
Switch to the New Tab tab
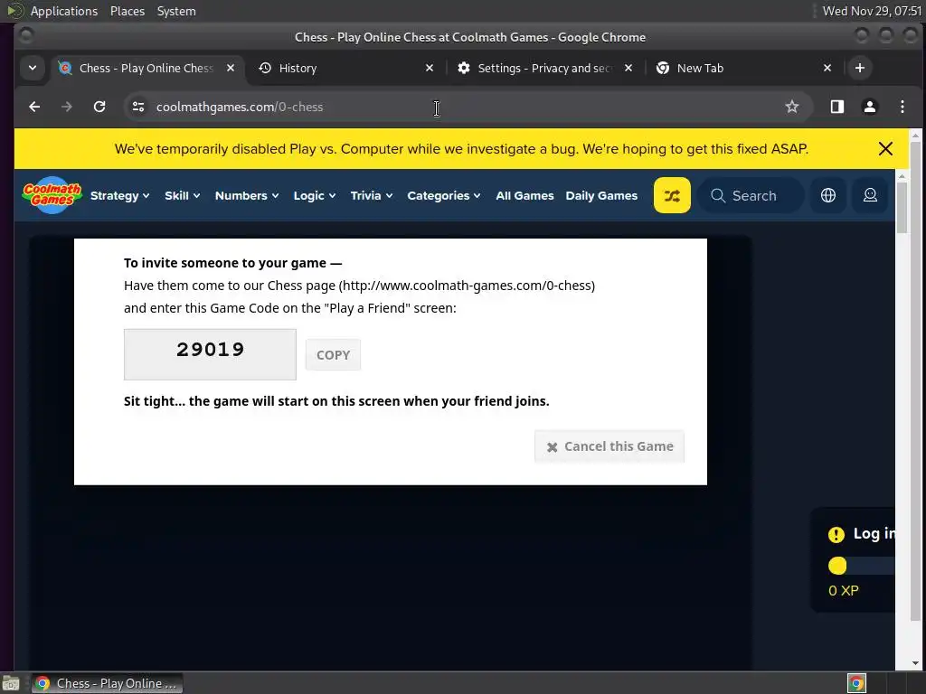(745, 68)
